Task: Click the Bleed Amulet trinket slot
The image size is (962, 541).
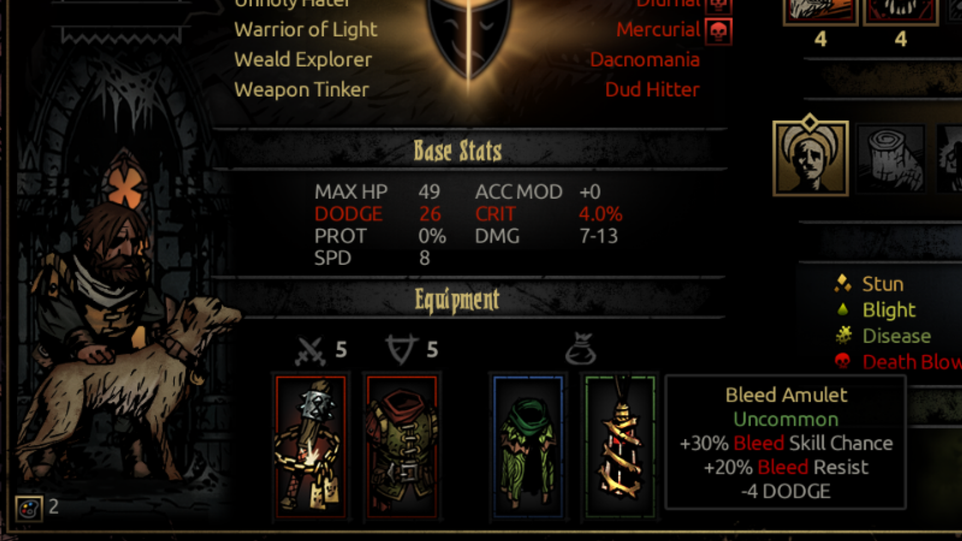Action: click(x=620, y=447)
